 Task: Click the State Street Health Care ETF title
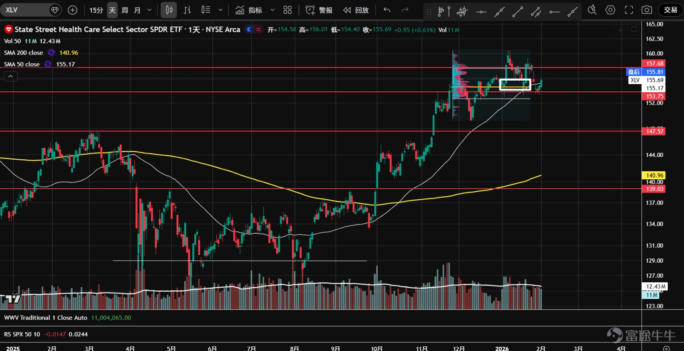point(127,29)
